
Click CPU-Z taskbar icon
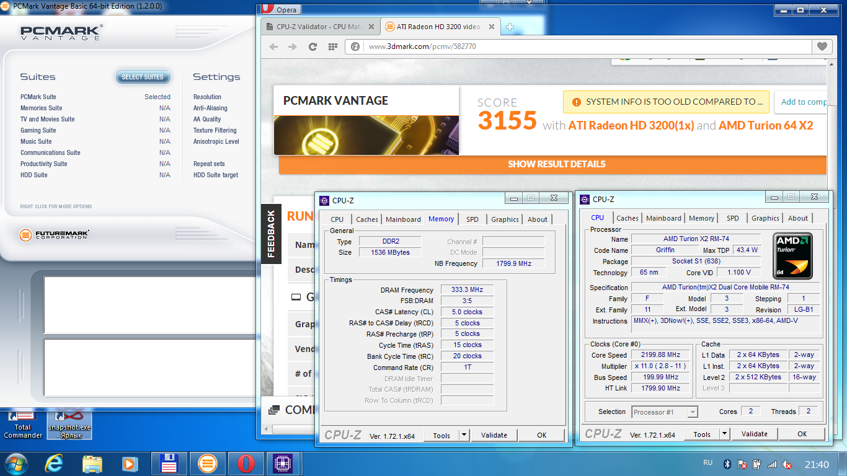tap(284, 464)
